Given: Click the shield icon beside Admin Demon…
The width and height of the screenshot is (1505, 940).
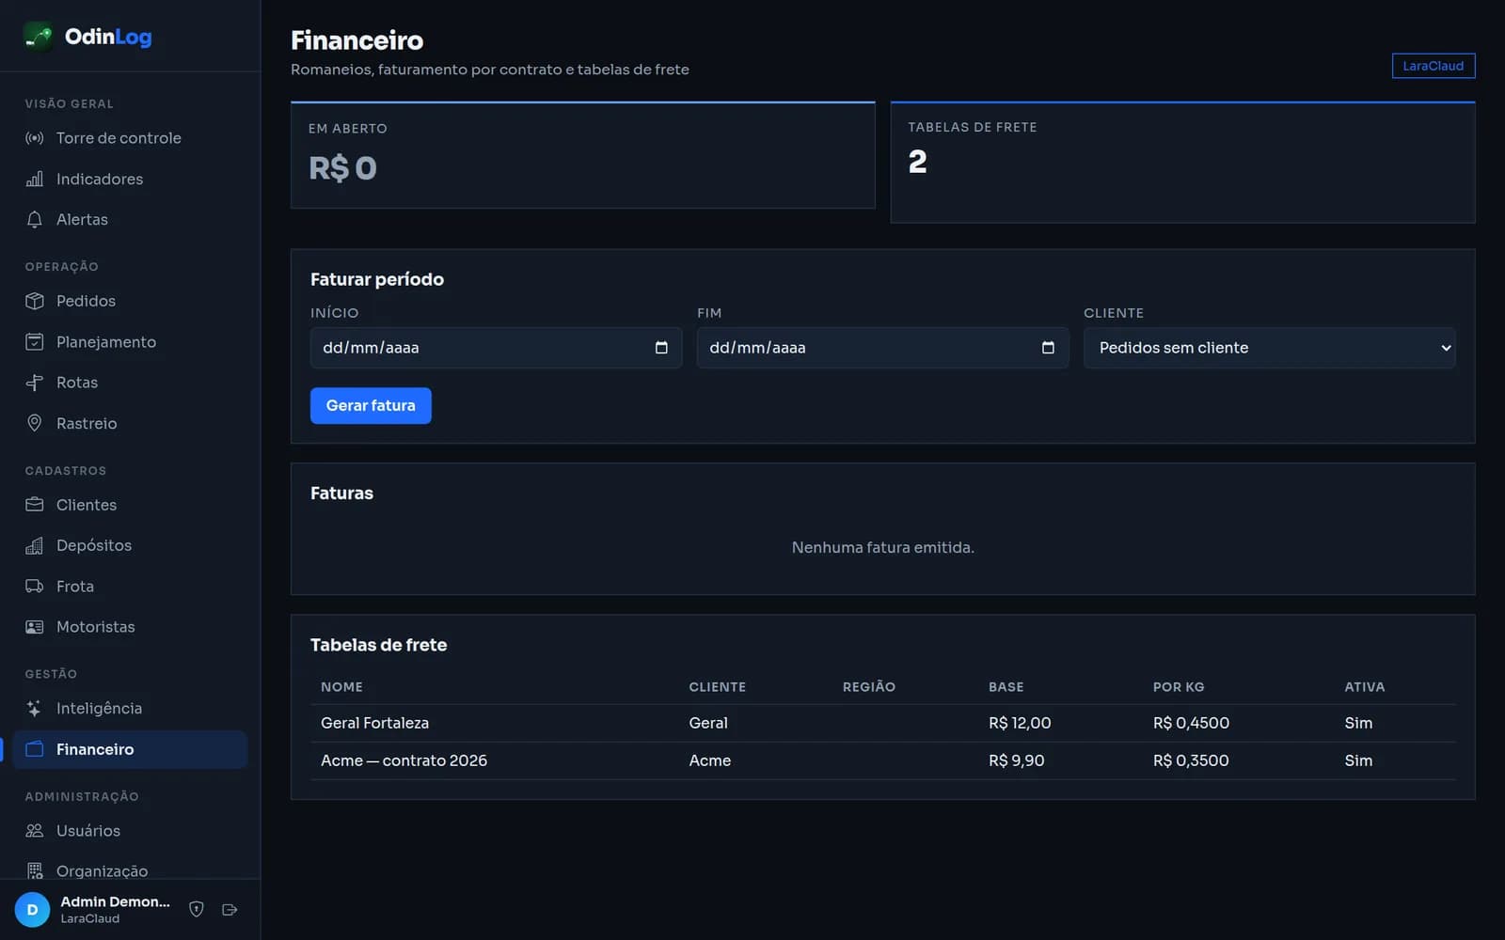Looking at the screenshot, I should tap(197, 909).
